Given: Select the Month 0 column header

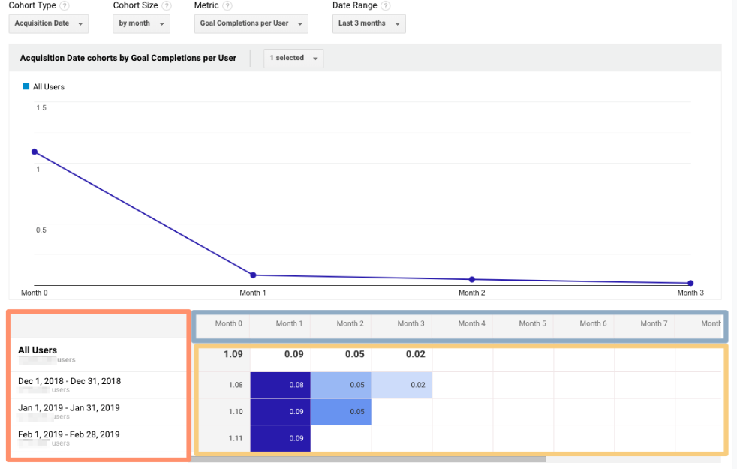Looking at the screenshot, I should click(228, 323).
